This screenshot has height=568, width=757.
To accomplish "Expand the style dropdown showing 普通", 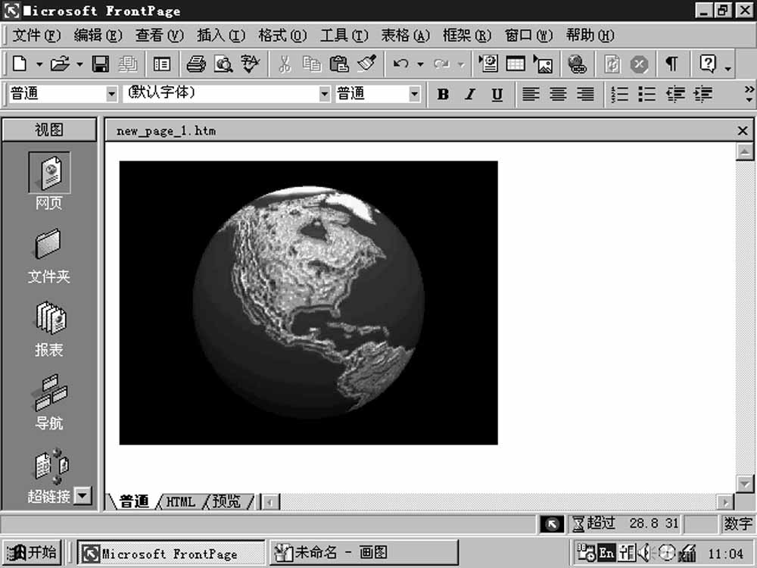I will point(111,94).
